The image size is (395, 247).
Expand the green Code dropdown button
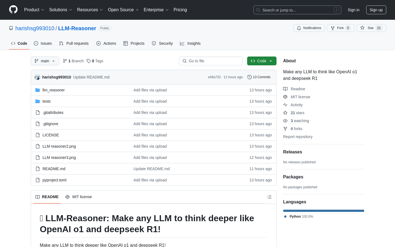[262, 61]
